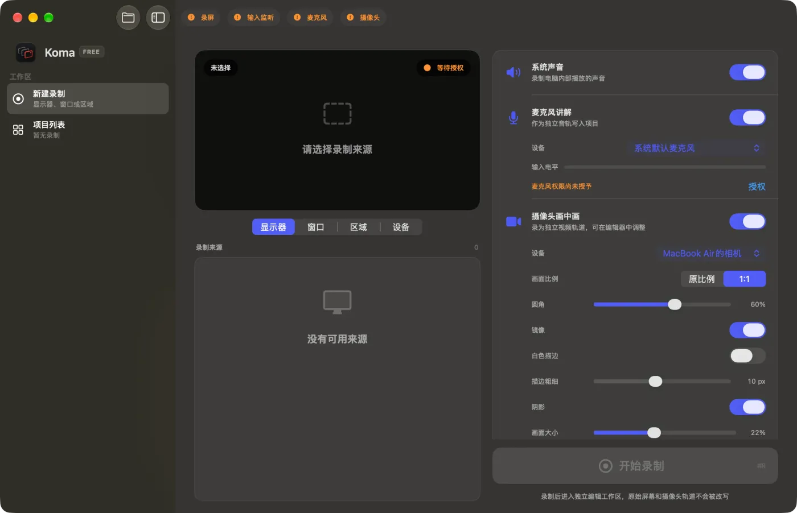Open the folder icon in the toolbar
Viewport: 797px width, 513px height.
128,18
